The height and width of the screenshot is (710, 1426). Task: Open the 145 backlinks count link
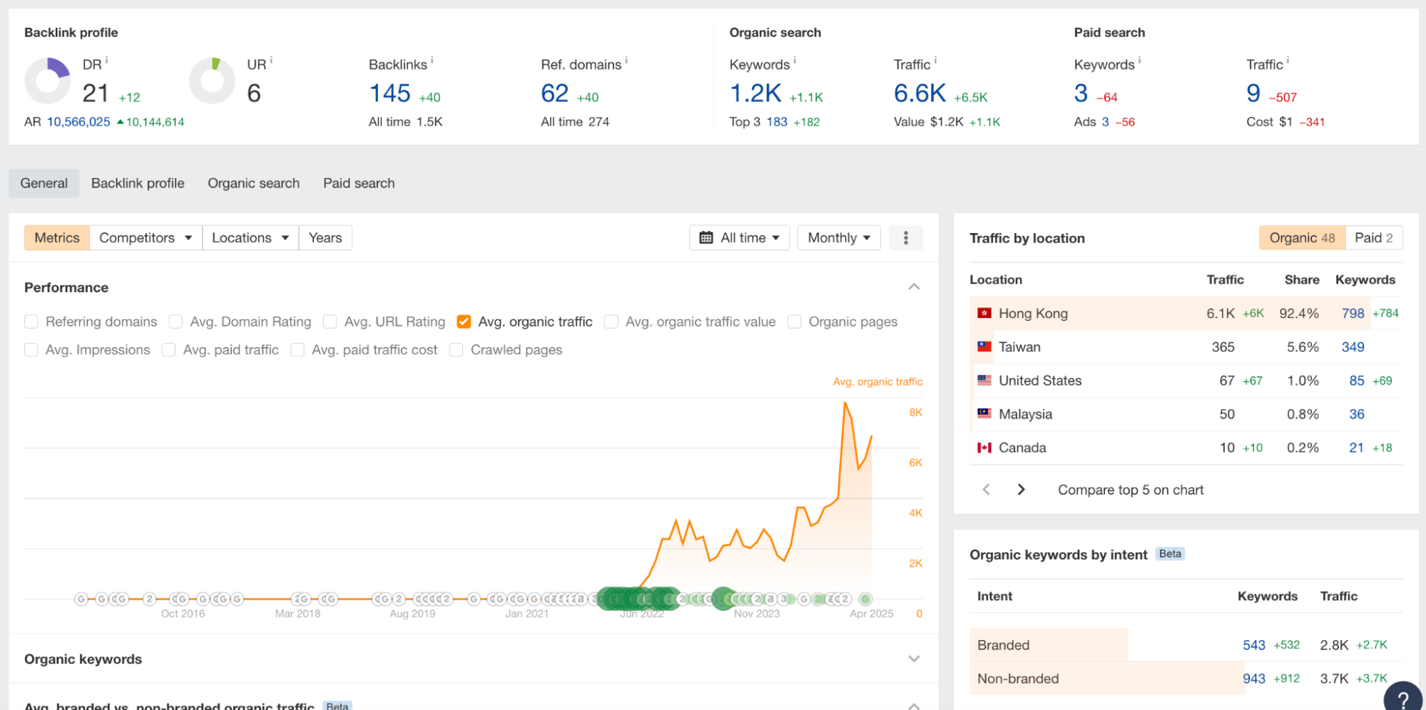click(x=389, y=93)
